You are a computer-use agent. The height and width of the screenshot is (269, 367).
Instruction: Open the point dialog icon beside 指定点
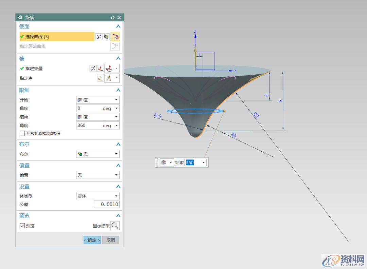tap(100, 78)
